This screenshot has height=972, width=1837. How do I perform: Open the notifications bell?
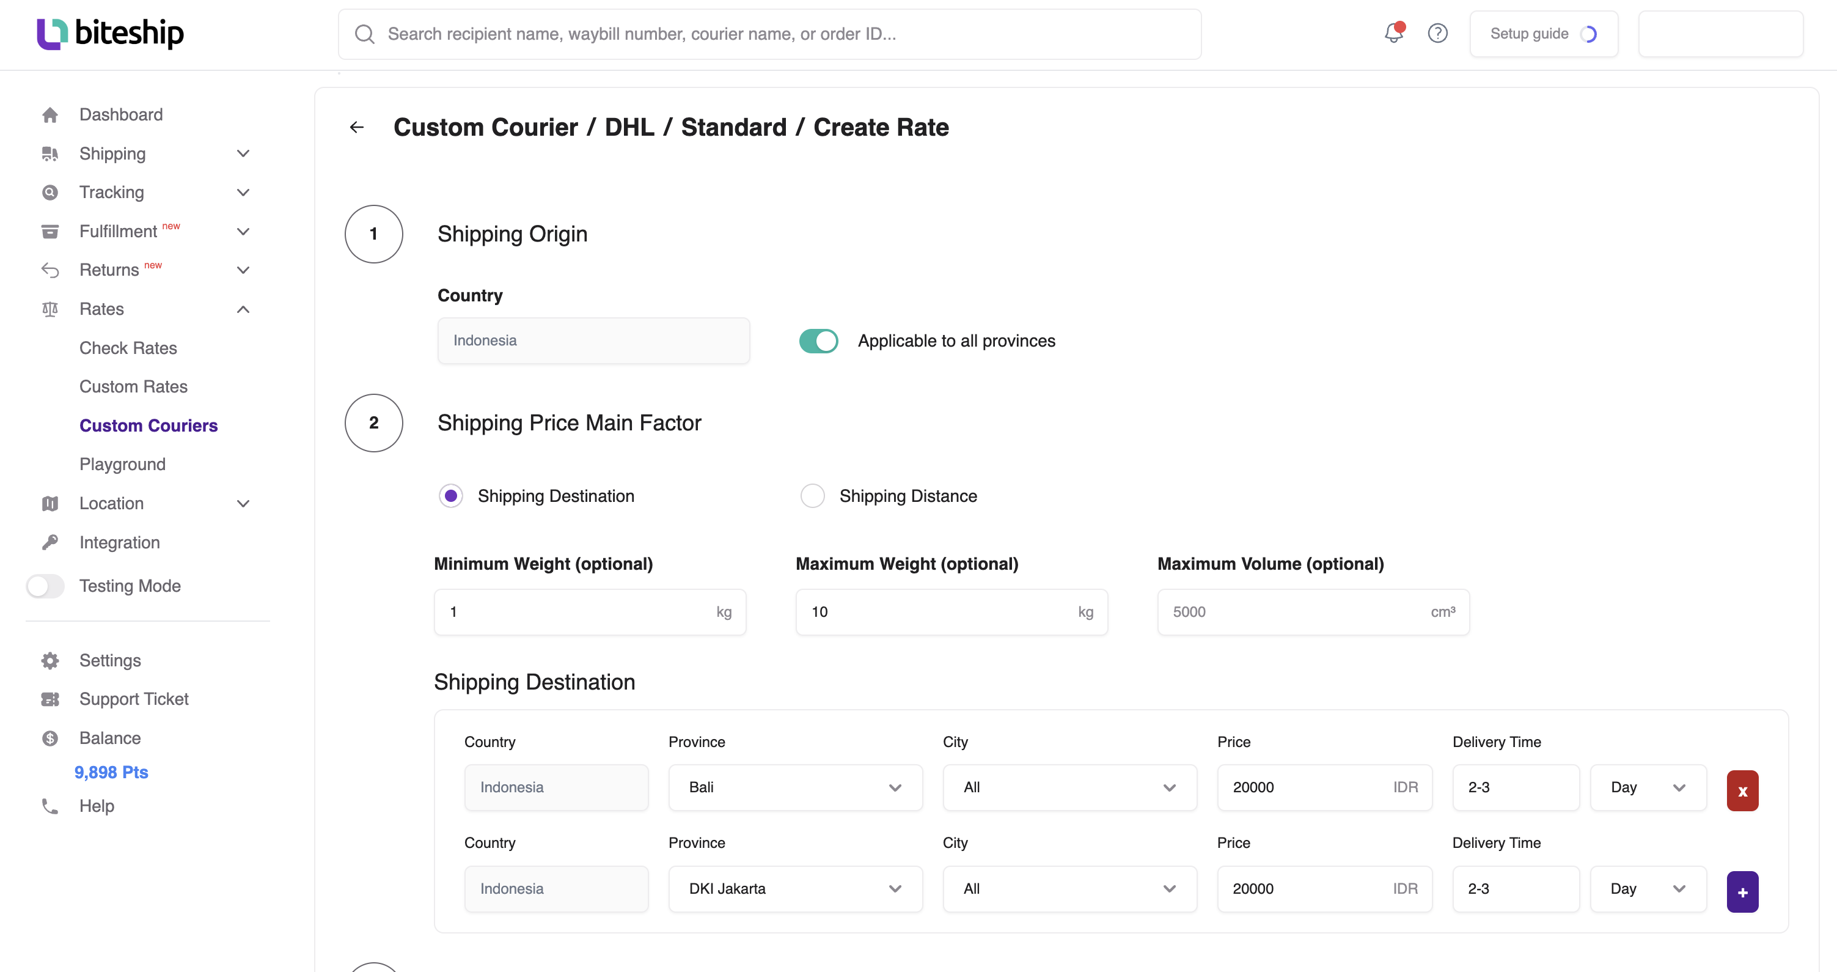[1394, 33]
